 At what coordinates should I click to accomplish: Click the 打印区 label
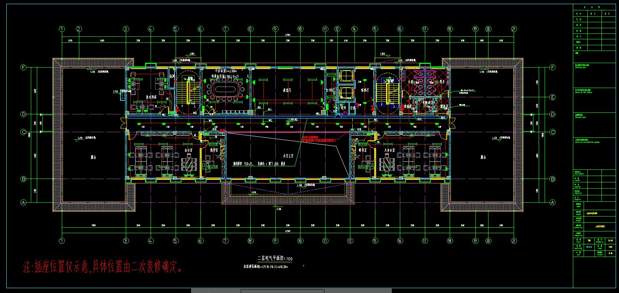pos(330,90)
